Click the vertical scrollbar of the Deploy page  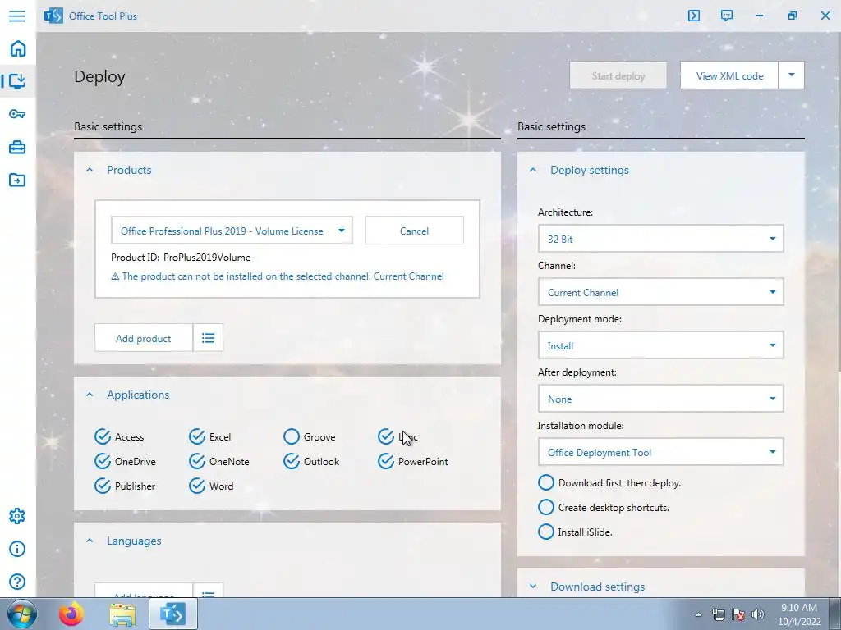[x=839, y=203]
